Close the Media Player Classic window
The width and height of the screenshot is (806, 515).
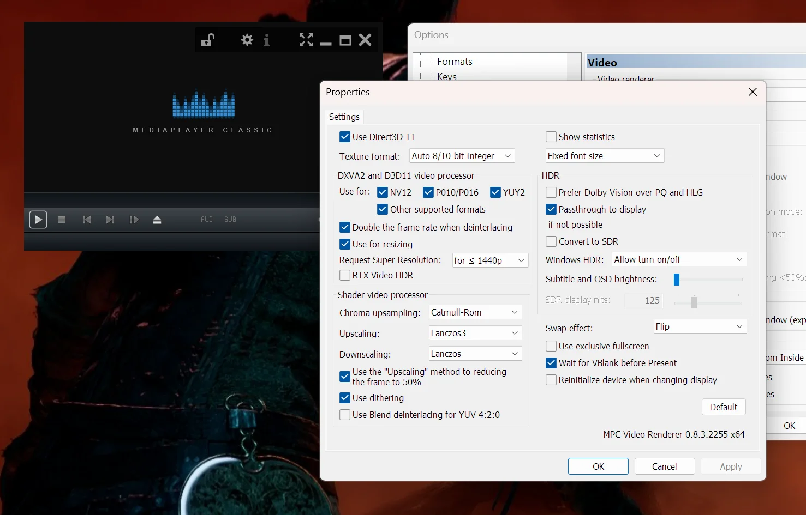(365, 40)
